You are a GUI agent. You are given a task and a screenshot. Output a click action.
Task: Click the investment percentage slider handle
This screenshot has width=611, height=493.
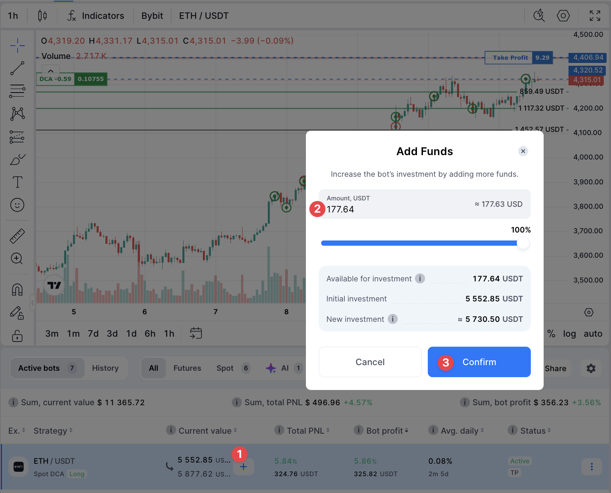click(523, 243)
